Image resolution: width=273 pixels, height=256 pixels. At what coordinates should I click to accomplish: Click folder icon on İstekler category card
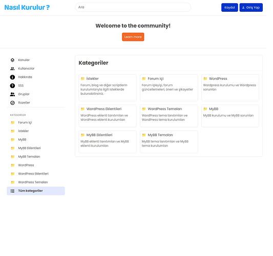tap(82, 79)
